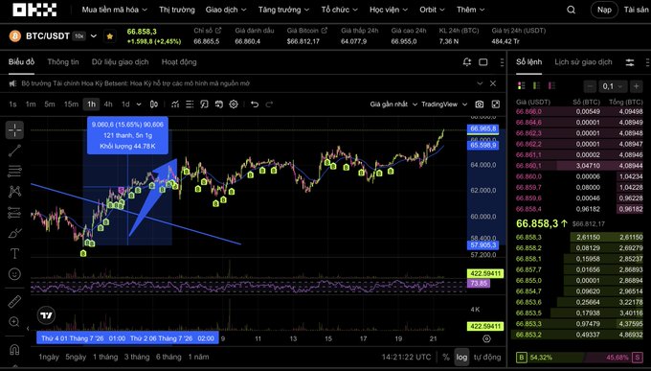This screenshot has width=651, height=371.
Task: Toggle tự động auto scale
Action: (x=487, y=357)
